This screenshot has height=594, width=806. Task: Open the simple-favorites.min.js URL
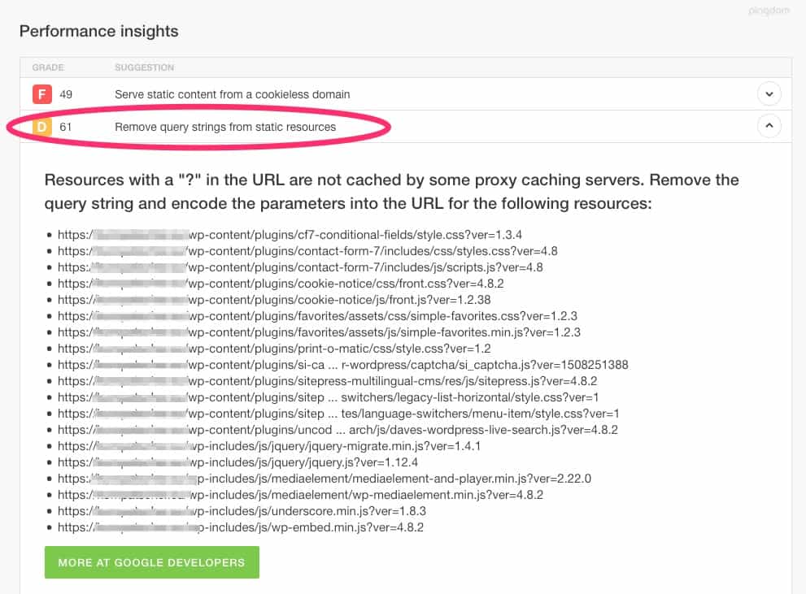(319, 332)
